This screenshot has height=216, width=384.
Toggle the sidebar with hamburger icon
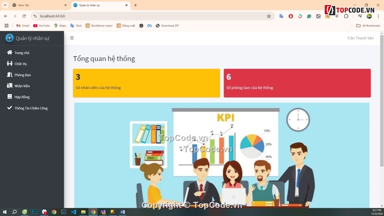click(72, 38)
